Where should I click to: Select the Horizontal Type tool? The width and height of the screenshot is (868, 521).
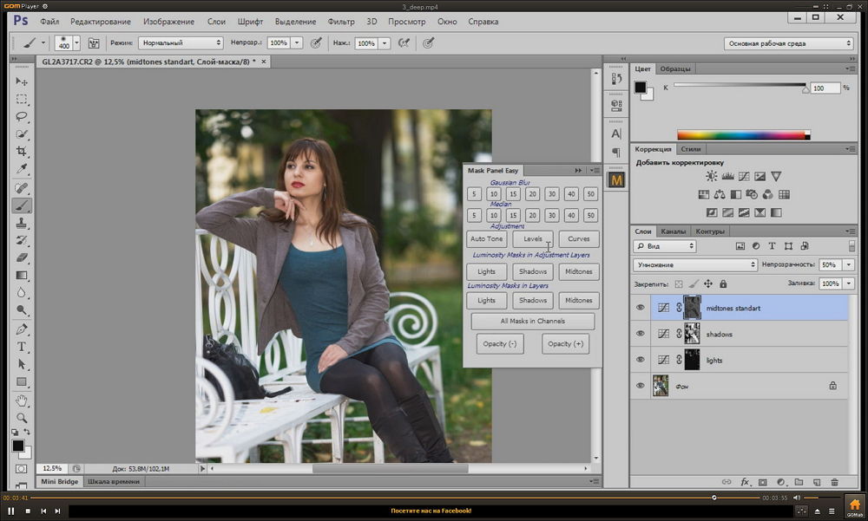tap(22, 347)
